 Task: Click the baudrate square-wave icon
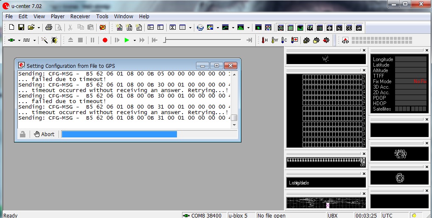tap(26, 40)
